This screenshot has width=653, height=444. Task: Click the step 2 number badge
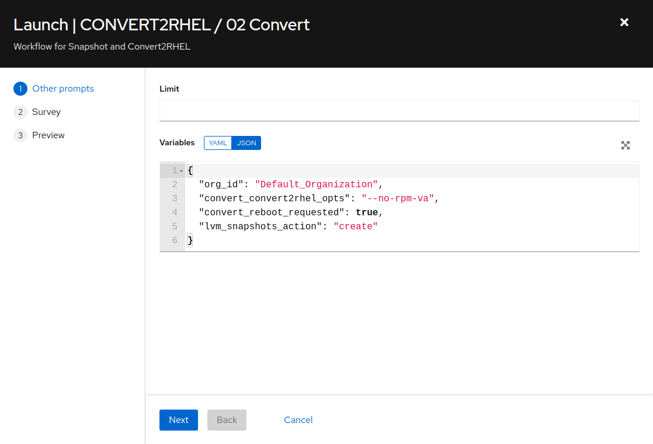20,112
